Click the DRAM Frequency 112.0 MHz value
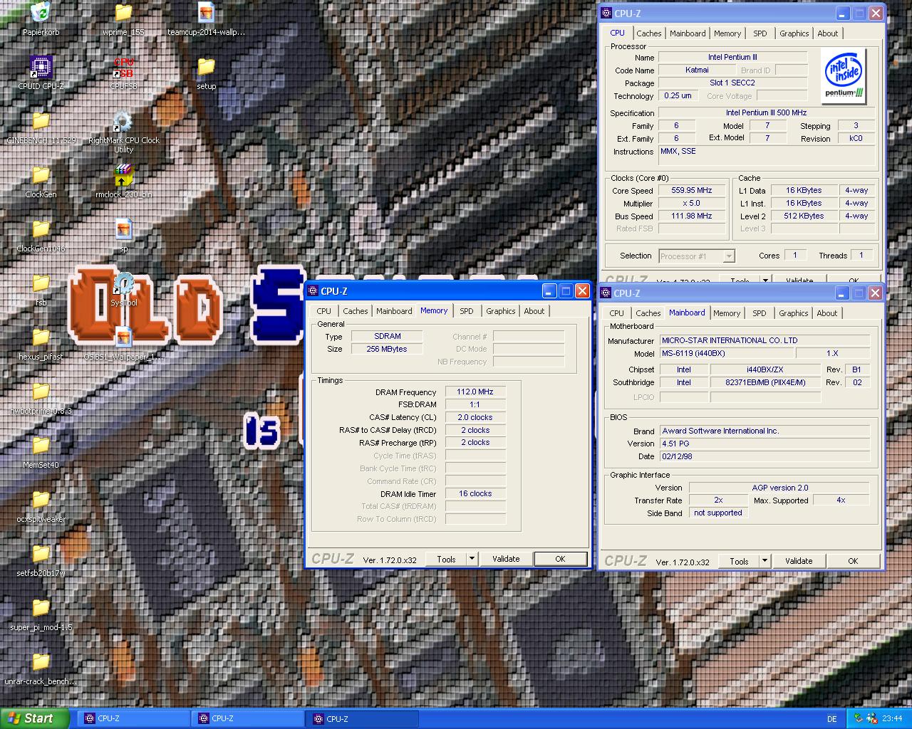The height and width of the screenshot is (729, 912). [x=475, y=392]
